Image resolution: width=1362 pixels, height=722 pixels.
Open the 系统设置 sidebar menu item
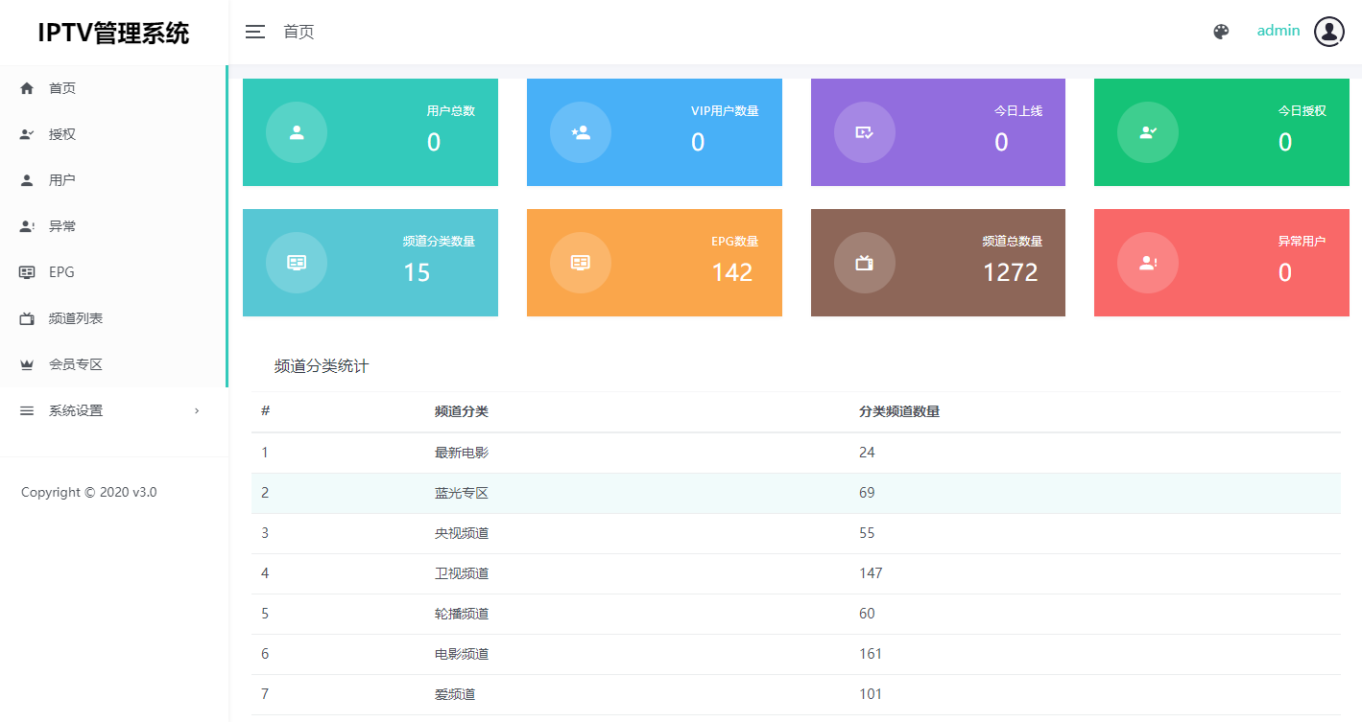(113, 410)
